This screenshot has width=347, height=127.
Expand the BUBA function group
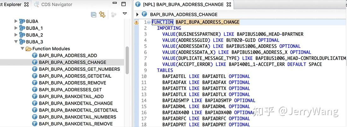pyautogui.click(x=16, y=21)
